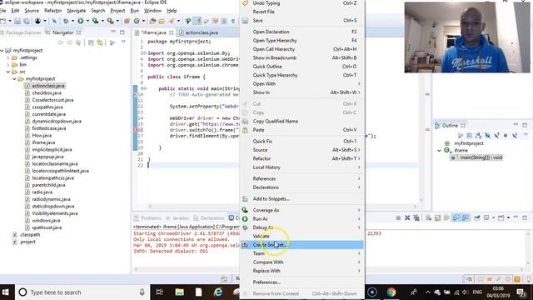Click Revert File entry
The height and width of the screenshot is (300, 533).
pyautogui.click(x=301, y=12)
